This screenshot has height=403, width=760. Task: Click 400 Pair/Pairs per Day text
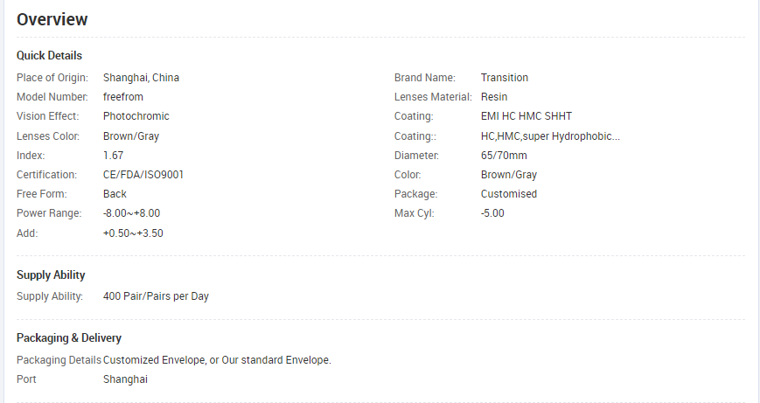pos(156,296)
